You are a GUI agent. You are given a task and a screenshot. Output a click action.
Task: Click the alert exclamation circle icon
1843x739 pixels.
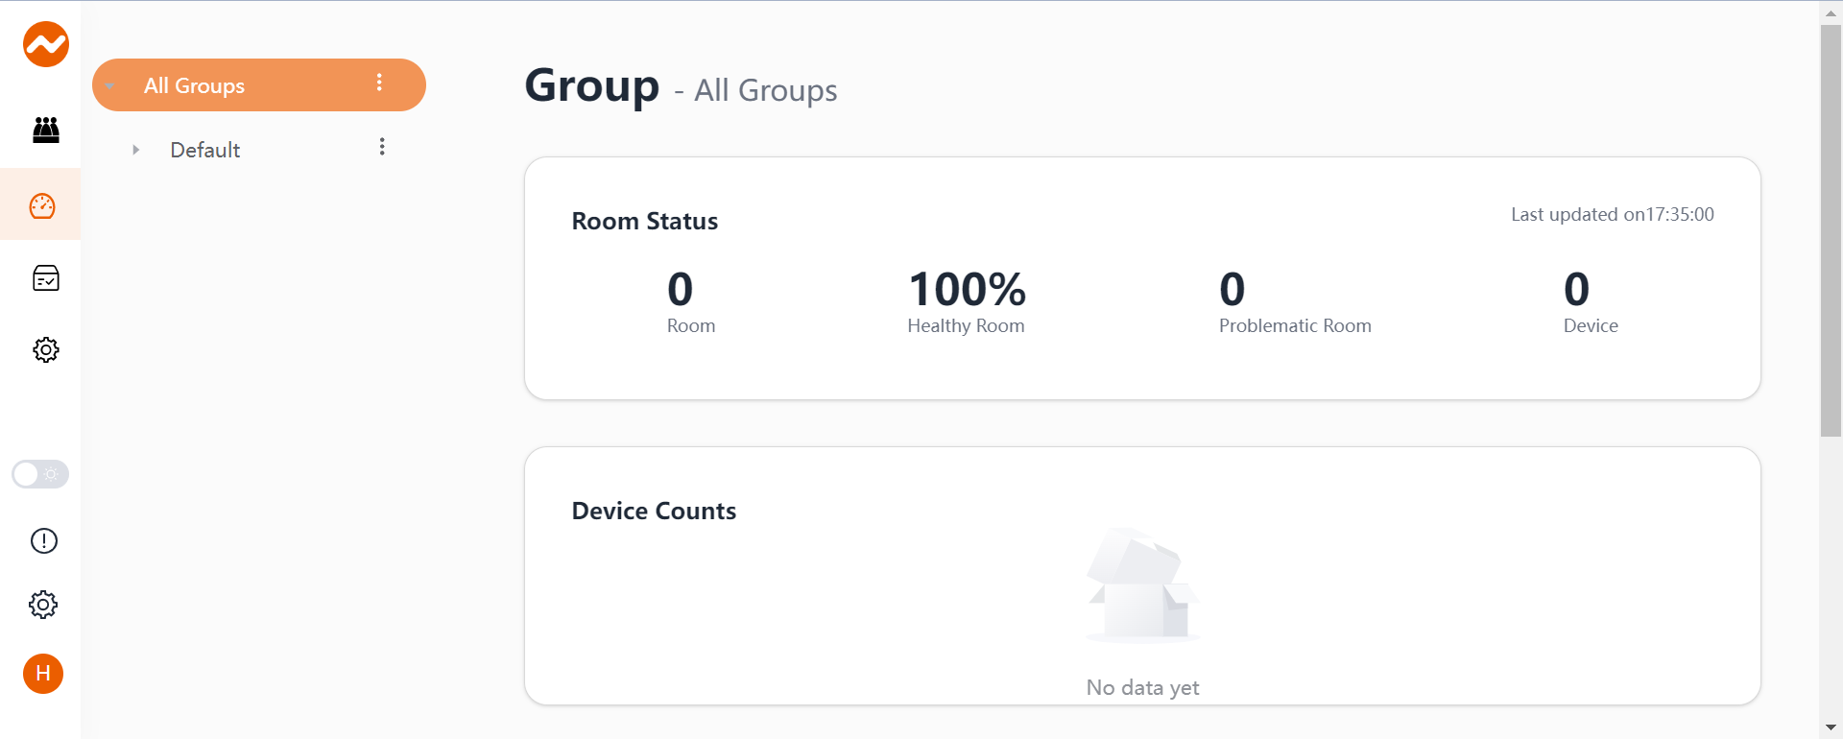click(x=44, y=541)
